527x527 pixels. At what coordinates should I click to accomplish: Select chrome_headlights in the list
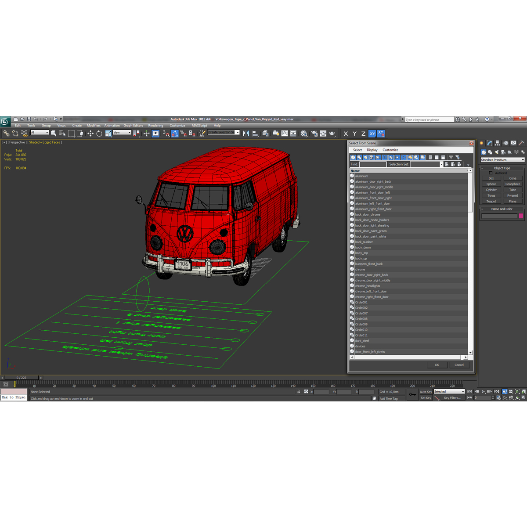point(368,286)
